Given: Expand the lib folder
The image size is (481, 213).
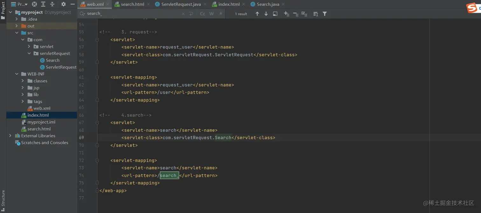Looking at the screenshot, I should click(23, 95).
